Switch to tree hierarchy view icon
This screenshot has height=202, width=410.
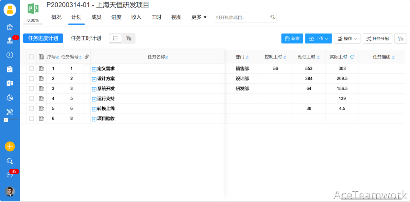[129, 38]
